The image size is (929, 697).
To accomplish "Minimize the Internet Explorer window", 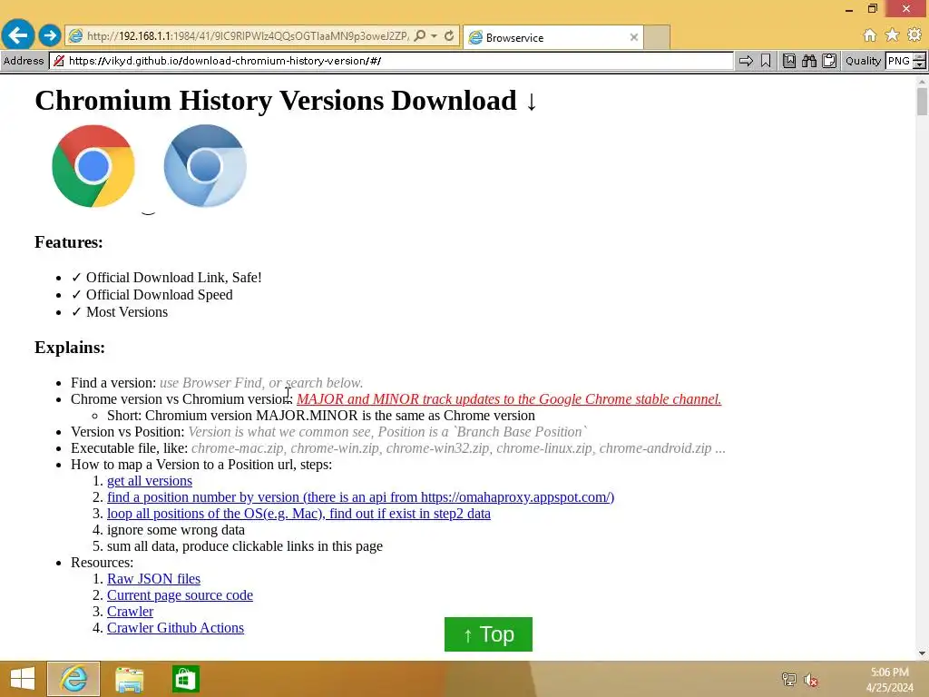I will point(849,9).
